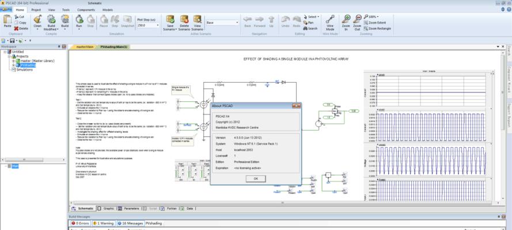The height and width of the screenshot is (230, 512).
Task: Select Main in the lower workspace pane
Action: coord(16,166)
